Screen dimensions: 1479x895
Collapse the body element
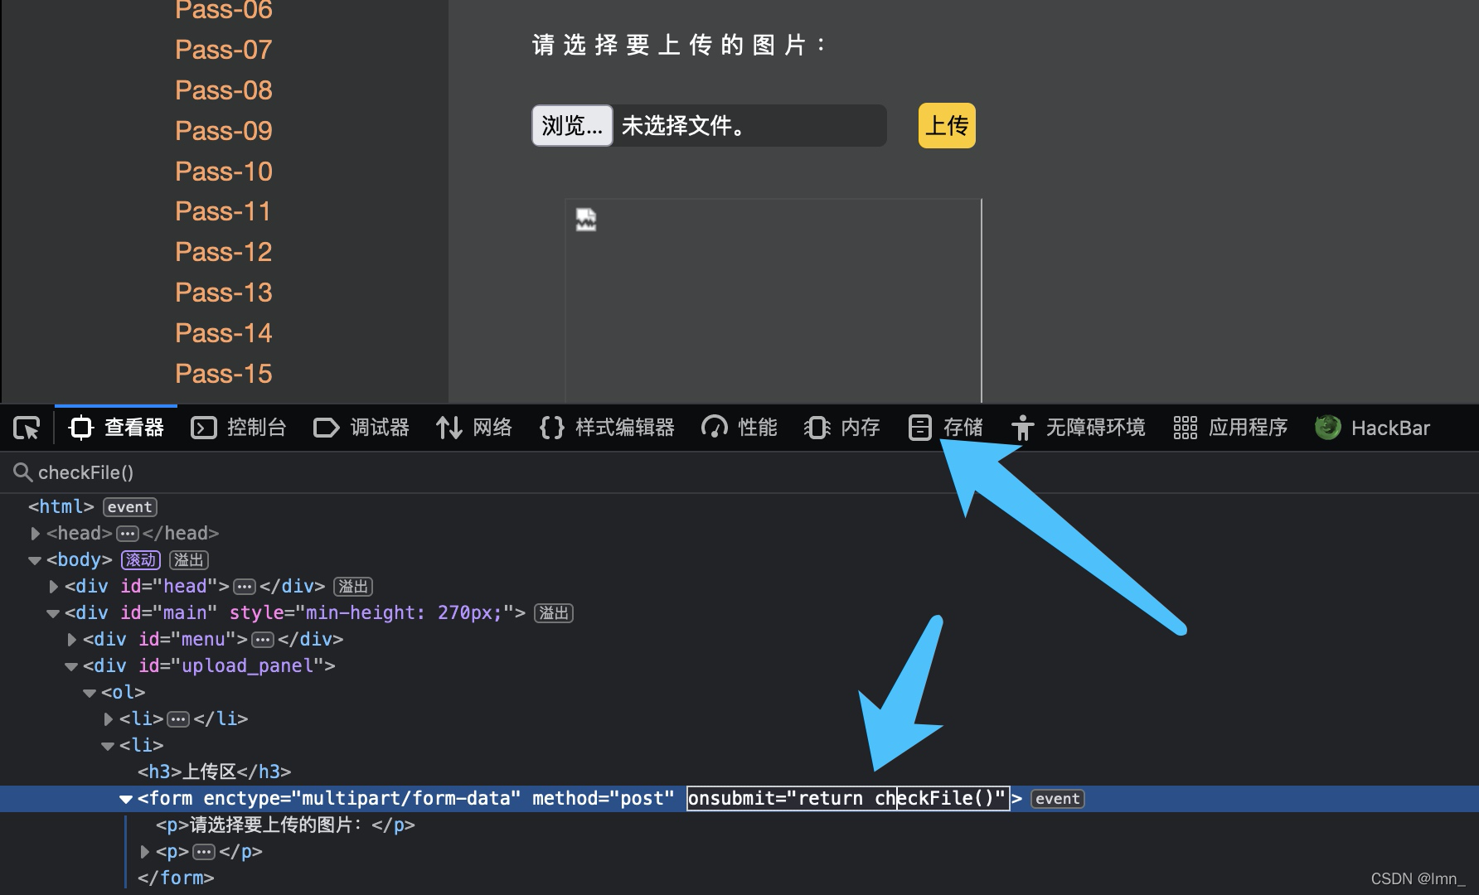pos(35,560)
